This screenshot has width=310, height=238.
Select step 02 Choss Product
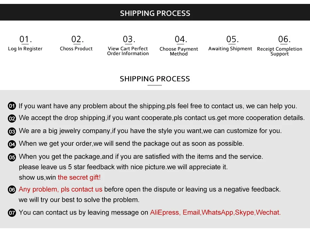coord(76,44)
